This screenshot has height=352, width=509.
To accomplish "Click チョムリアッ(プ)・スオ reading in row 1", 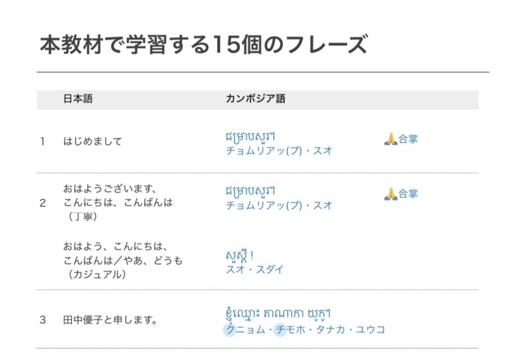I will [279, 151].
